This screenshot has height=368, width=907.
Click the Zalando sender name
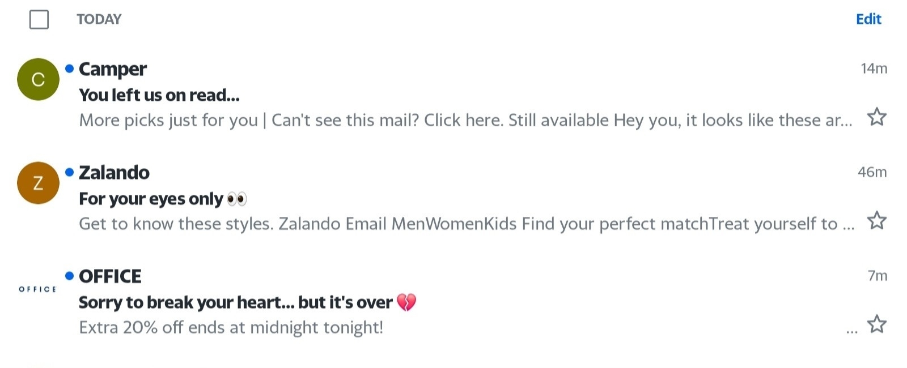tap(114, 173)
